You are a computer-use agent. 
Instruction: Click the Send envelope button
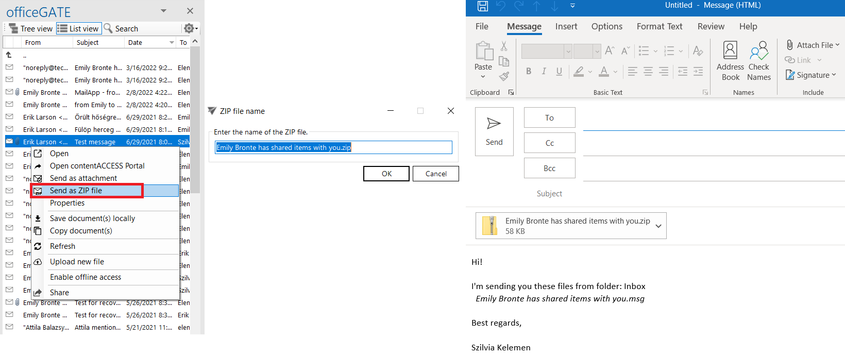[x=494, y=131]
